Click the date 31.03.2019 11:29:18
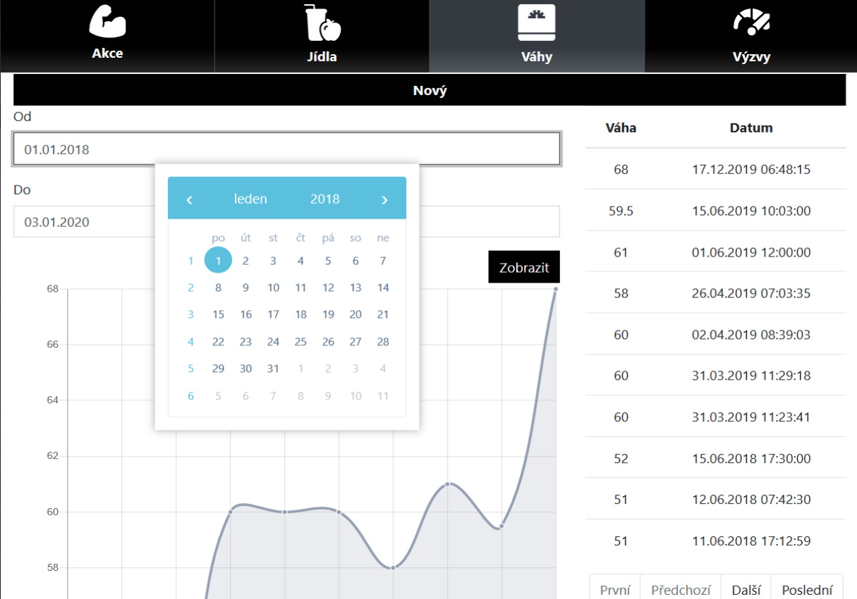 coord(751,376)
